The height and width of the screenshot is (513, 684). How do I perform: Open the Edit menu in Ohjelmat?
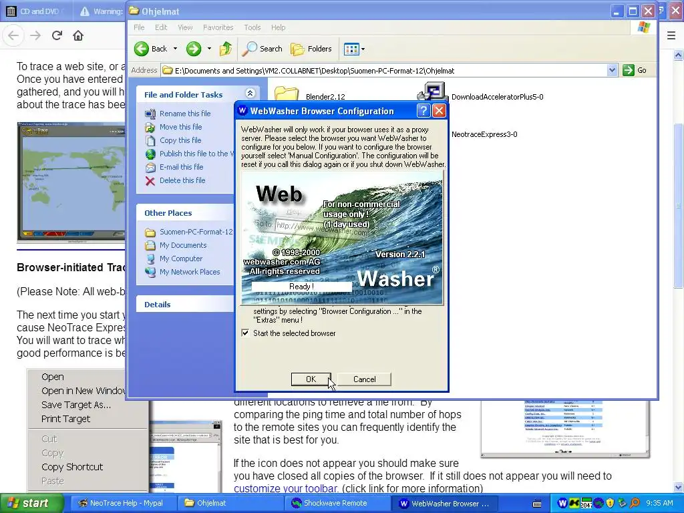[x=160, y=27]
